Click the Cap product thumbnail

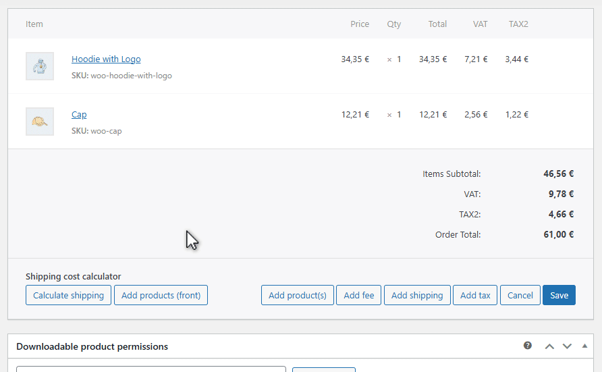click(40, 122)
